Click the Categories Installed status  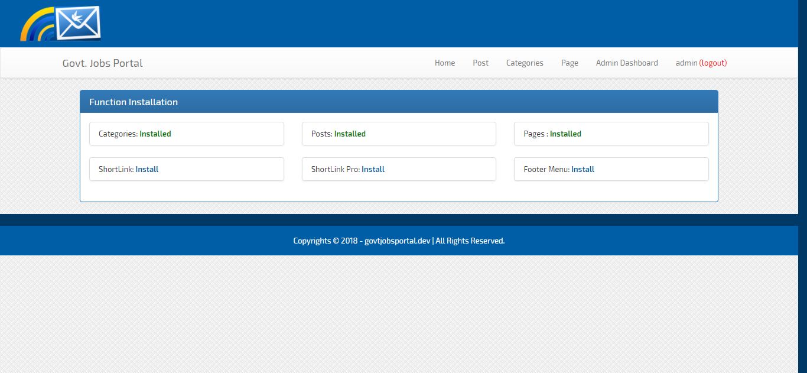[155, 134]
